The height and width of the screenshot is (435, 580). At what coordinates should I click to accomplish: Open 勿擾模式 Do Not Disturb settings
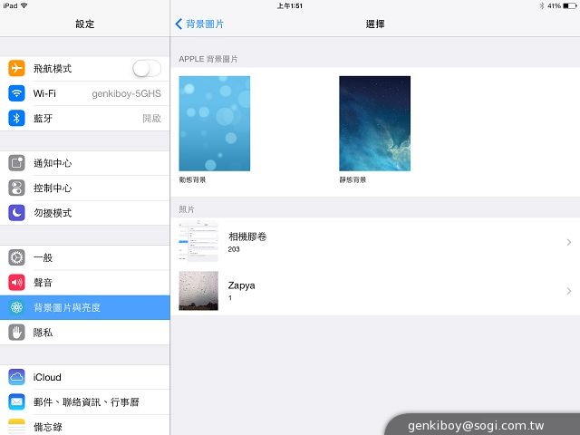[x=84, y=213]
